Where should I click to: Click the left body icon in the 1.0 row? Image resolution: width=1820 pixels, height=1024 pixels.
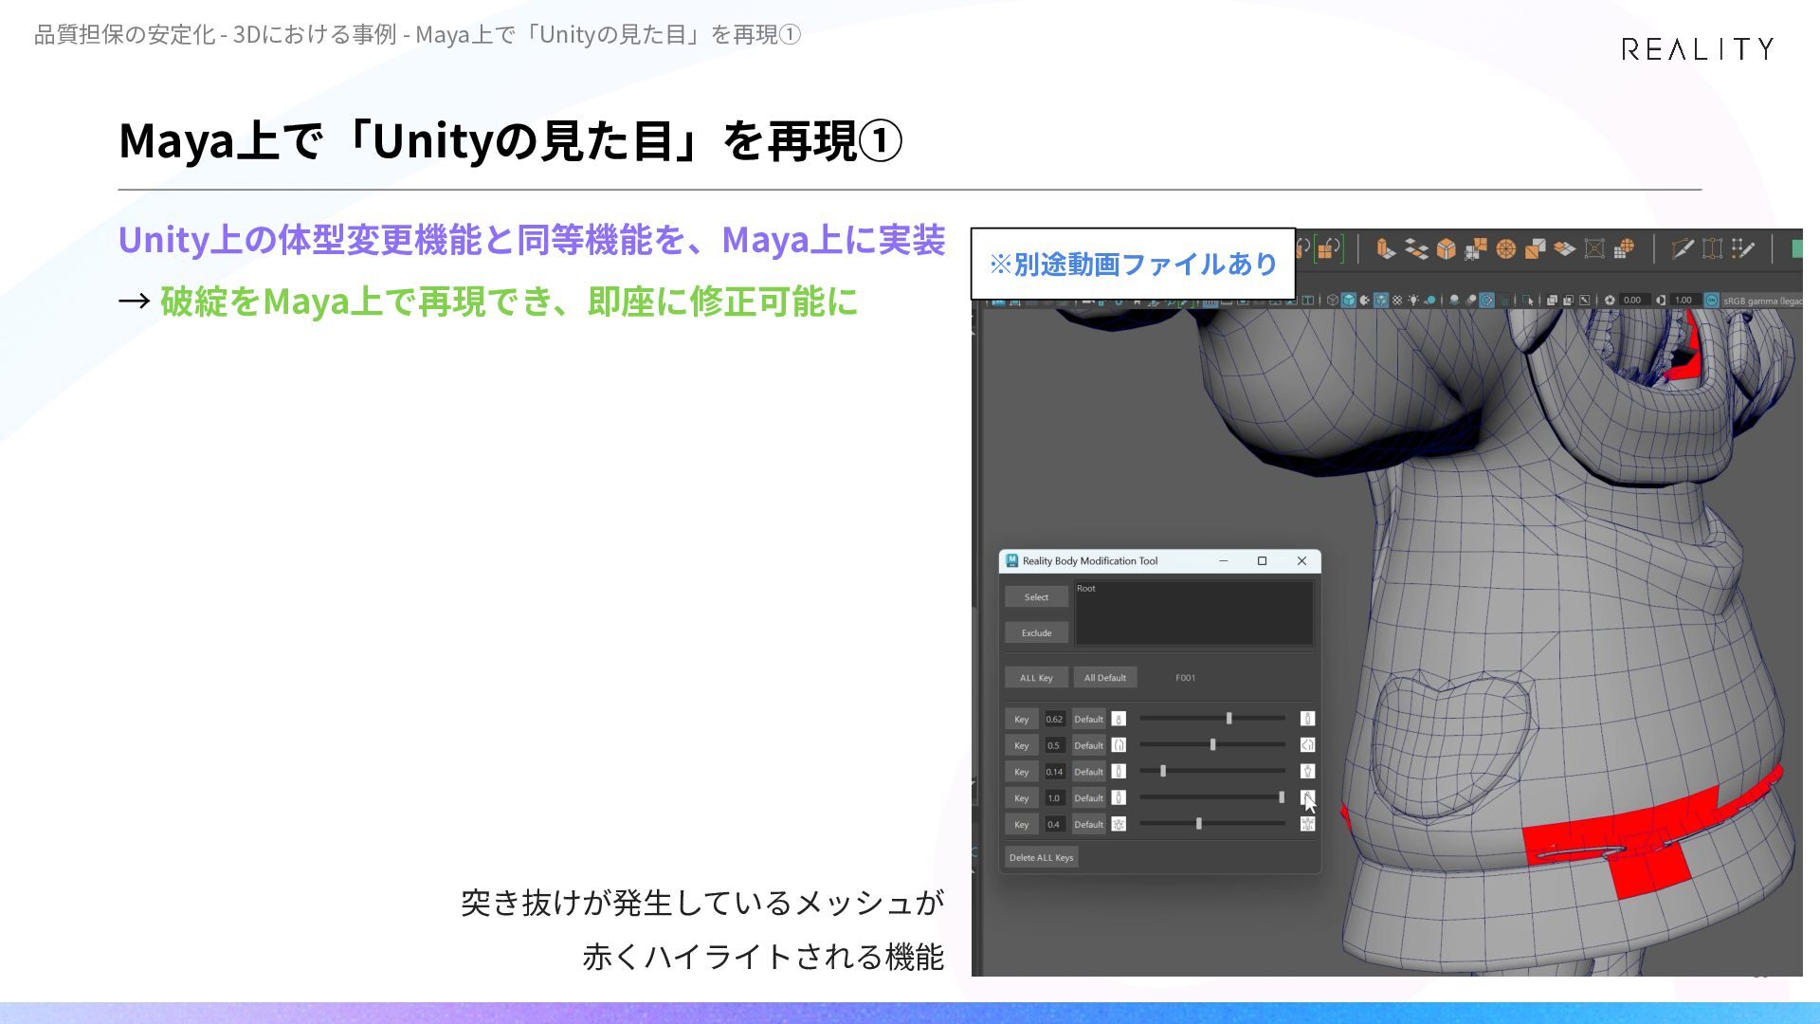point(1119,798)
